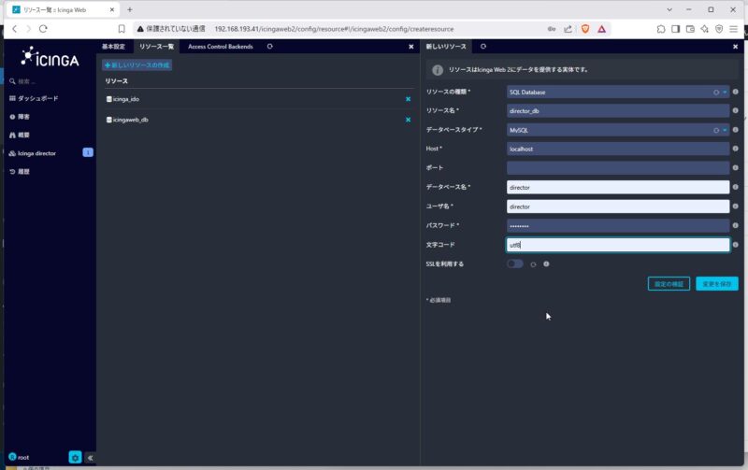Refresh the new resource panel using the spinner icon

click(483, 46)
